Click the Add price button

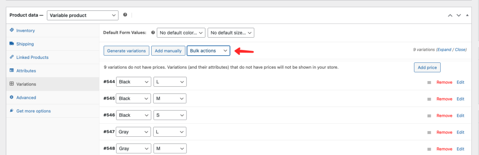coord(427,68)
